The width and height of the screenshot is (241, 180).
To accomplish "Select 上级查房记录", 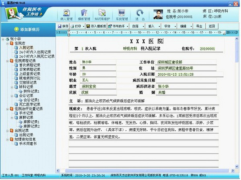I will [x=29, y=74].
